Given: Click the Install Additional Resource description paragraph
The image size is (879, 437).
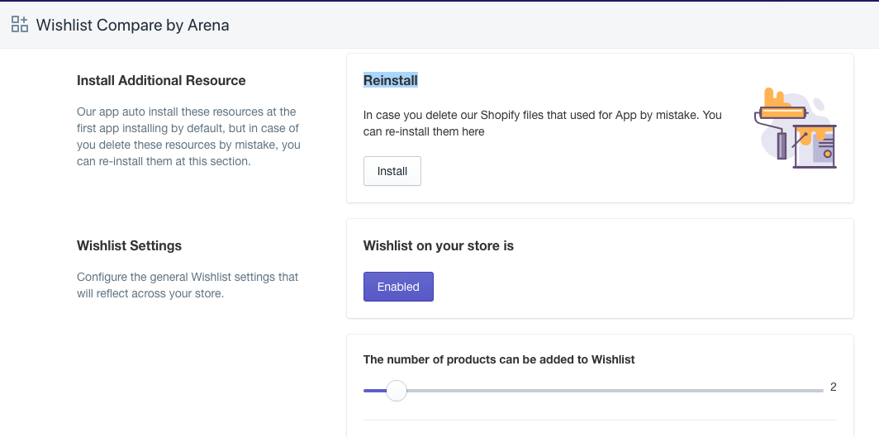Looking at the screenshot, I should pyautogui.click(x=188, y=136).
